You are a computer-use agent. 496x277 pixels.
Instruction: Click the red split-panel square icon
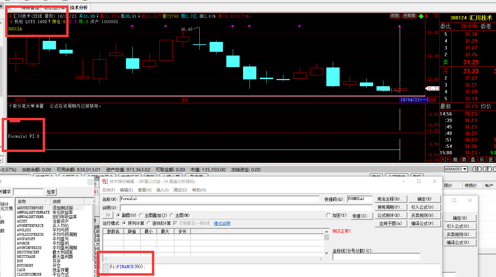tap(436, 16)
